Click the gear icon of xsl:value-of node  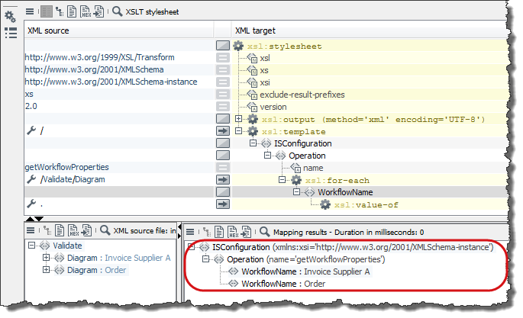(325, 204)
